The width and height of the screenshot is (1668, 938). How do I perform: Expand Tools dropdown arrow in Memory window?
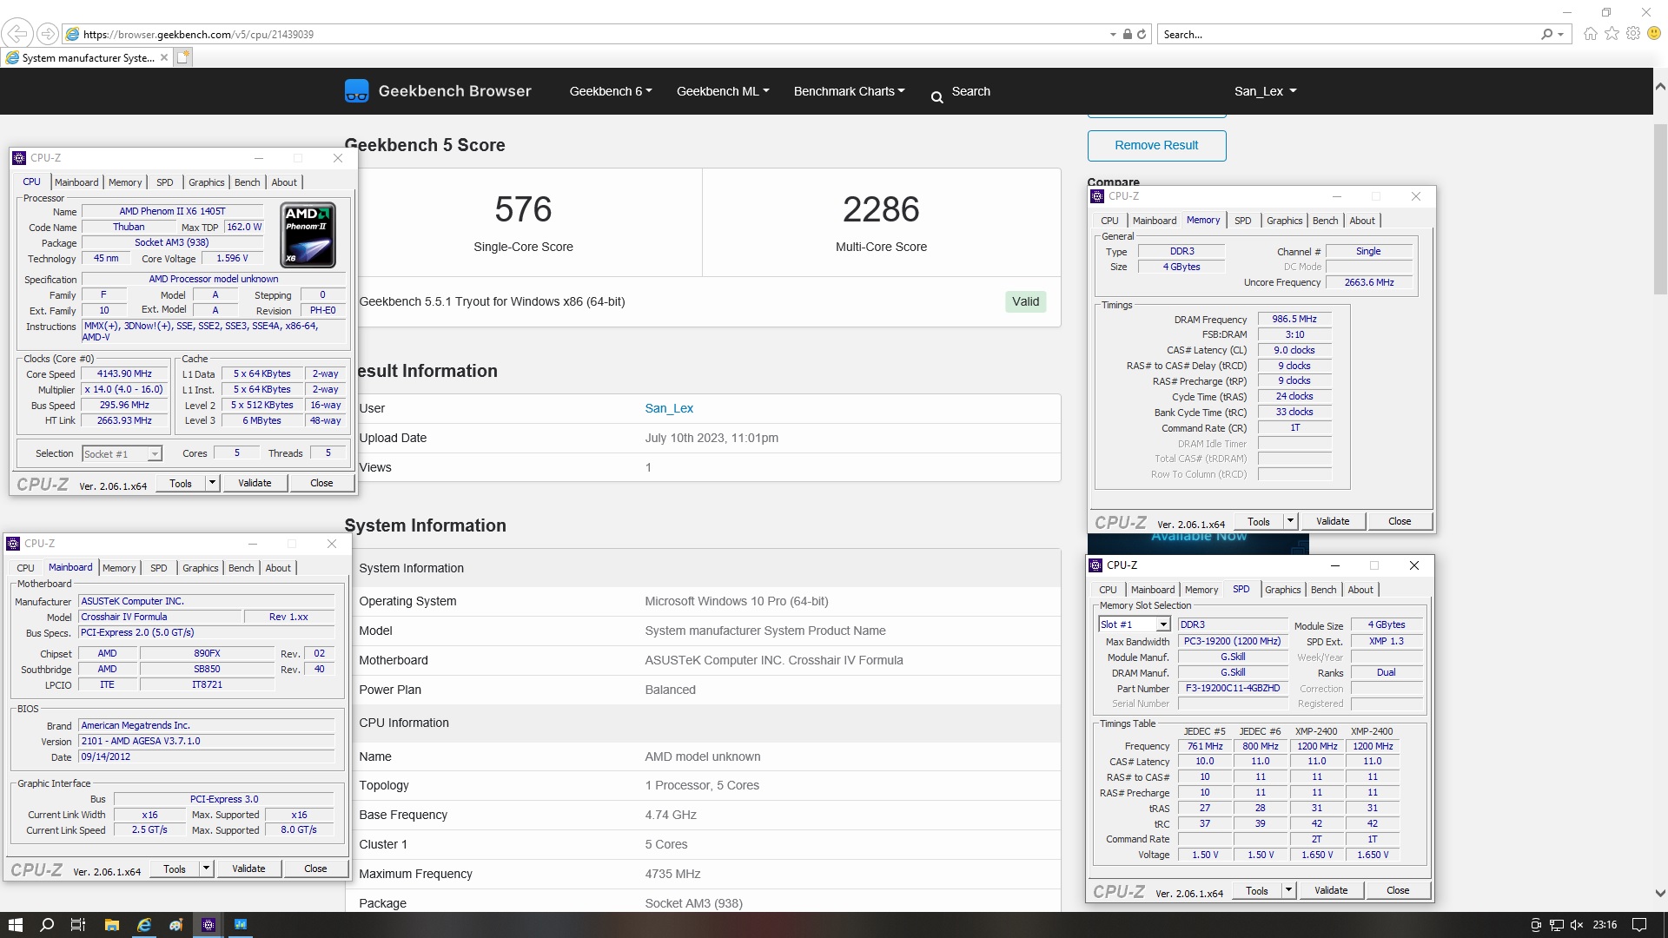(x=1290, y=521)
